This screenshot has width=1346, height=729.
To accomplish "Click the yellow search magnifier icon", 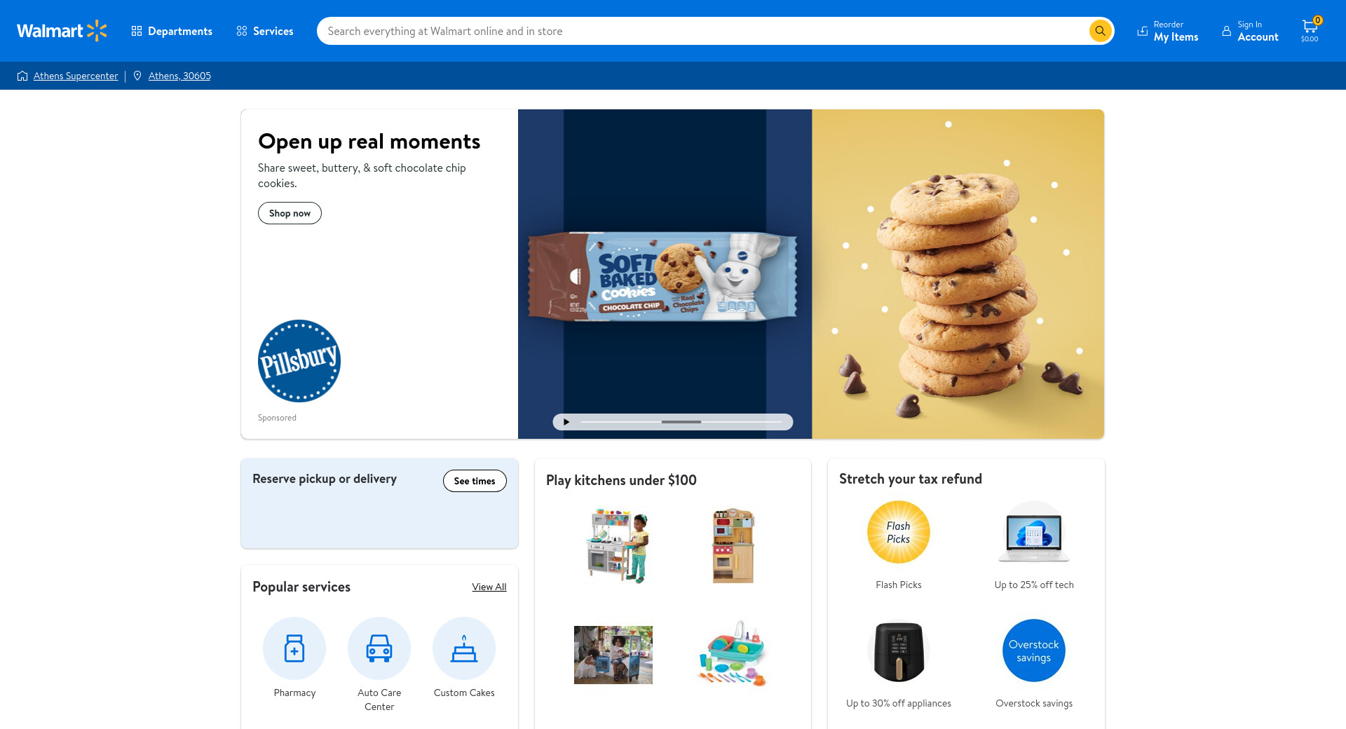I will coord(1100,31).
